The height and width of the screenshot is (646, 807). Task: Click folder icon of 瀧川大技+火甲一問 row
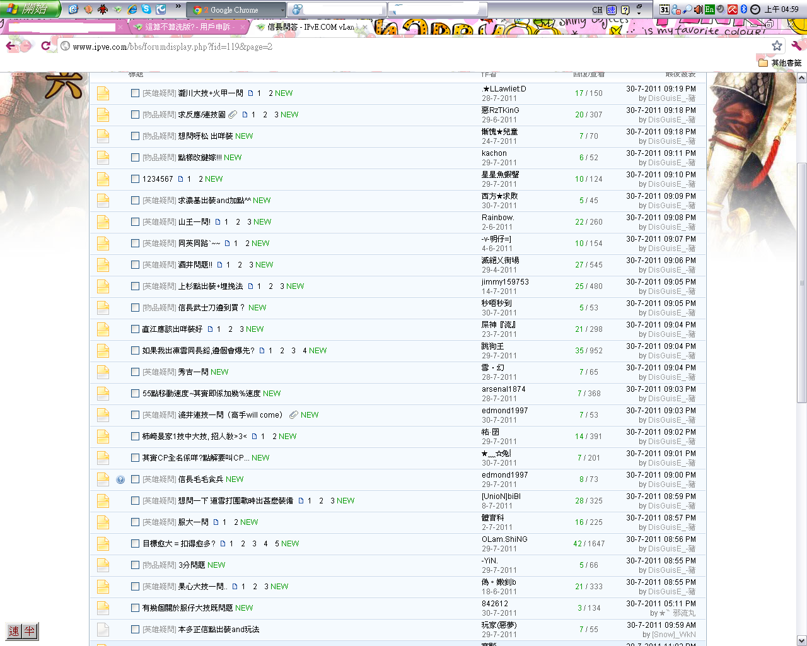pos(103,93)
